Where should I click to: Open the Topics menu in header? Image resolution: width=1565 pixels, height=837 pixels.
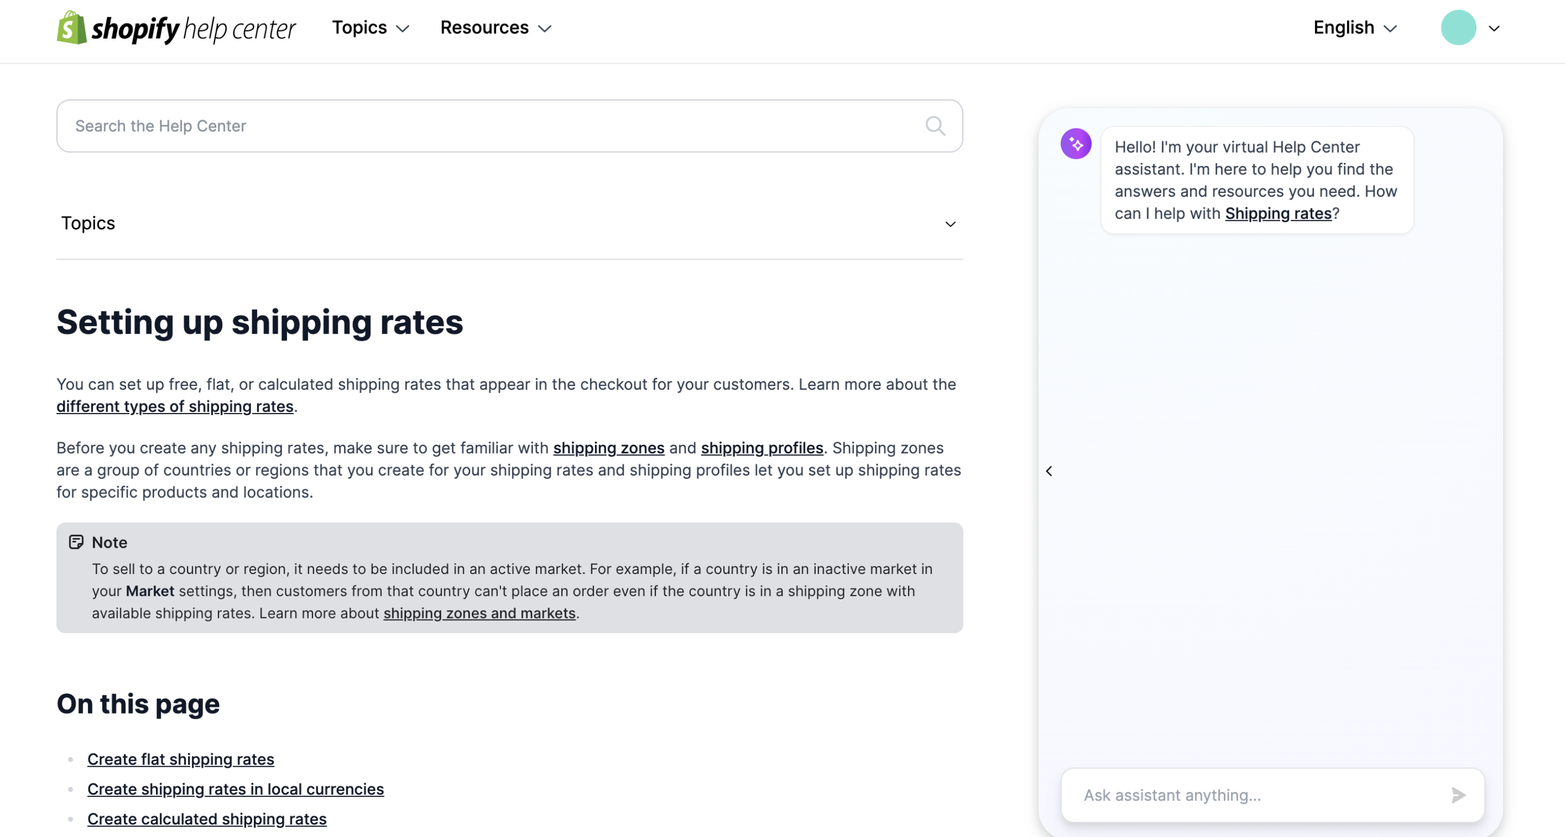370,28
